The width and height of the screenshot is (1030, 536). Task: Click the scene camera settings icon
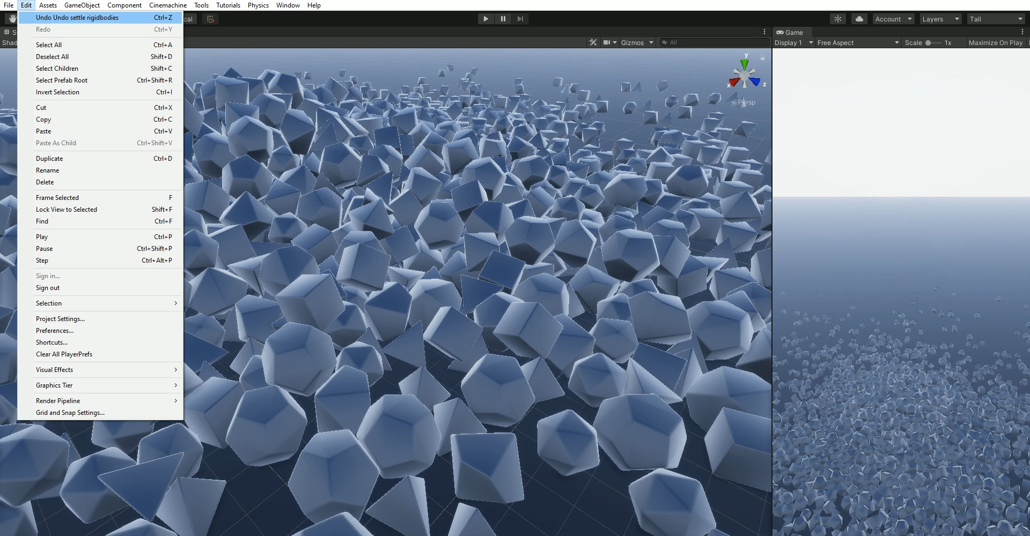pos(607,42)
